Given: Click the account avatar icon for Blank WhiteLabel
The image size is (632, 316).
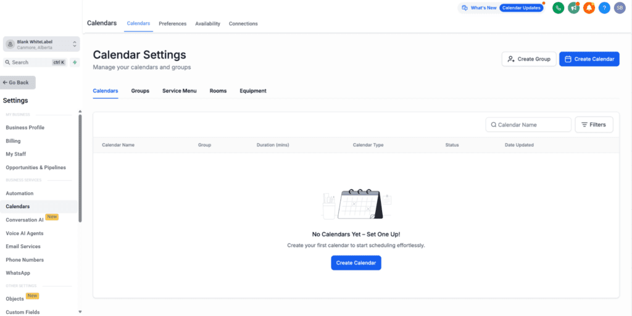Looking at the screenshot, I should [x=10, y=44].
